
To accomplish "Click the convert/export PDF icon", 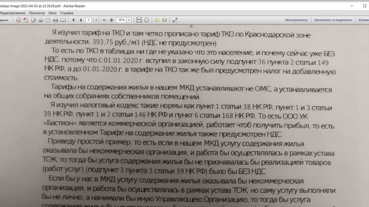I will click(x=26, y=20).
